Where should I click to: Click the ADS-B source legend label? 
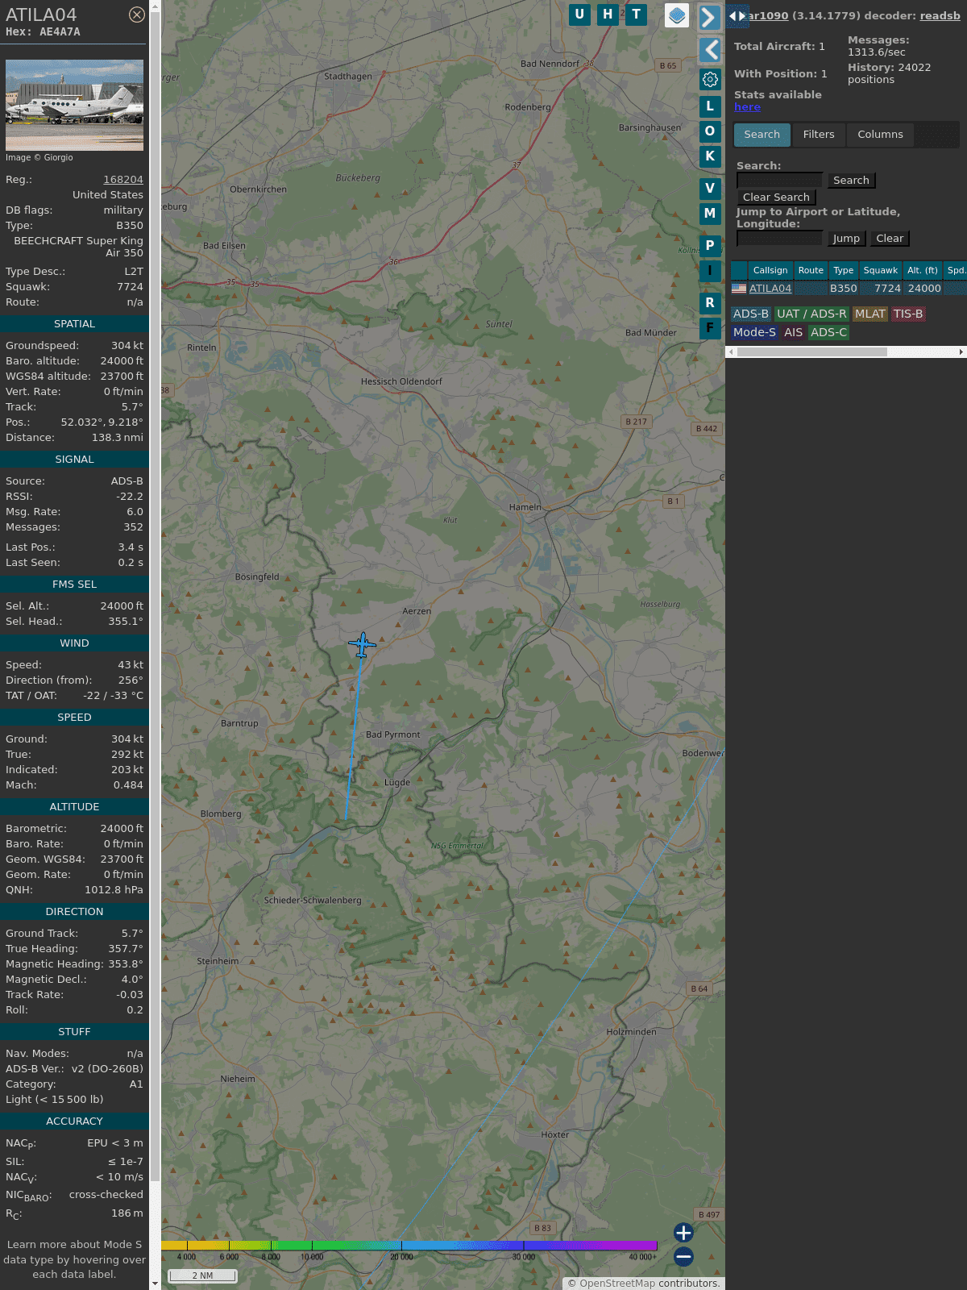coord(751,314)
